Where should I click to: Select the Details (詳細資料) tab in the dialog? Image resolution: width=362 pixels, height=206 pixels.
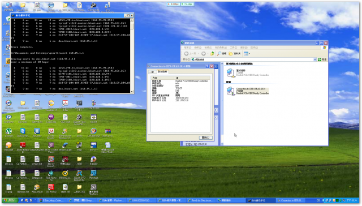pyautogui.click(x=163, y=72)
